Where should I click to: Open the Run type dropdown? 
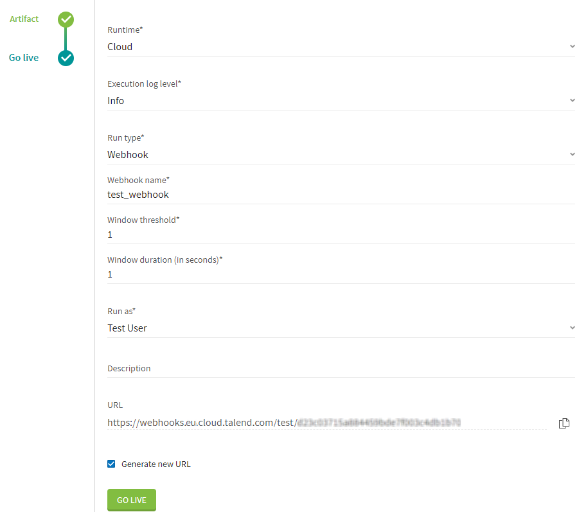[572, 155]
